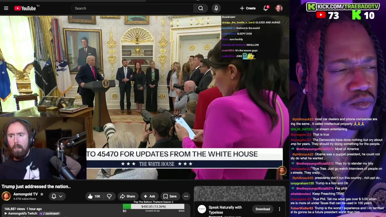Open the Ask AI sparkle button

(x=150, y=196)
